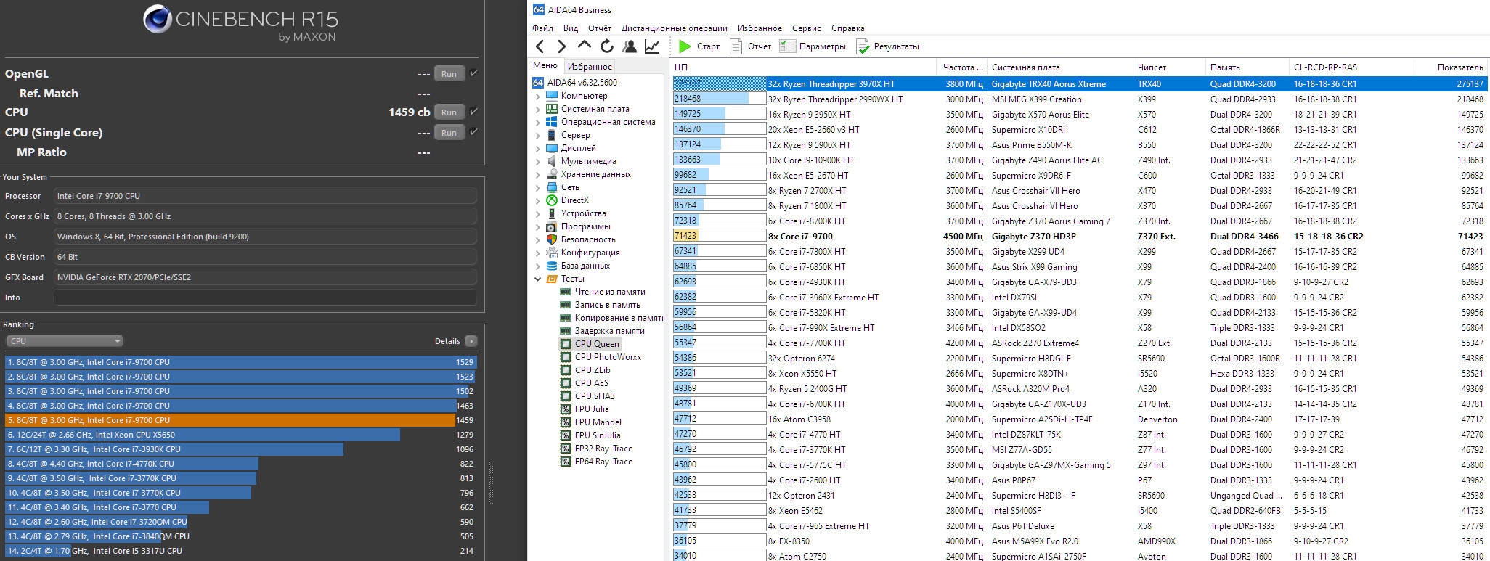
Task: Click the Info input field in Cinebench
Action: click(x=265, y=298)
